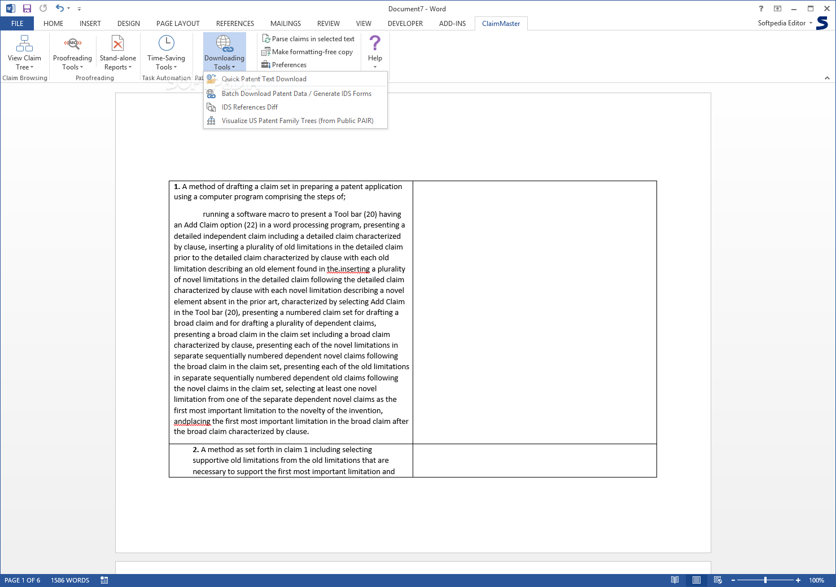The height and width of the screenshot is (587, 836).
Task: Switch to the PAGE LAYOUT tab
Action: coord(178,24)
